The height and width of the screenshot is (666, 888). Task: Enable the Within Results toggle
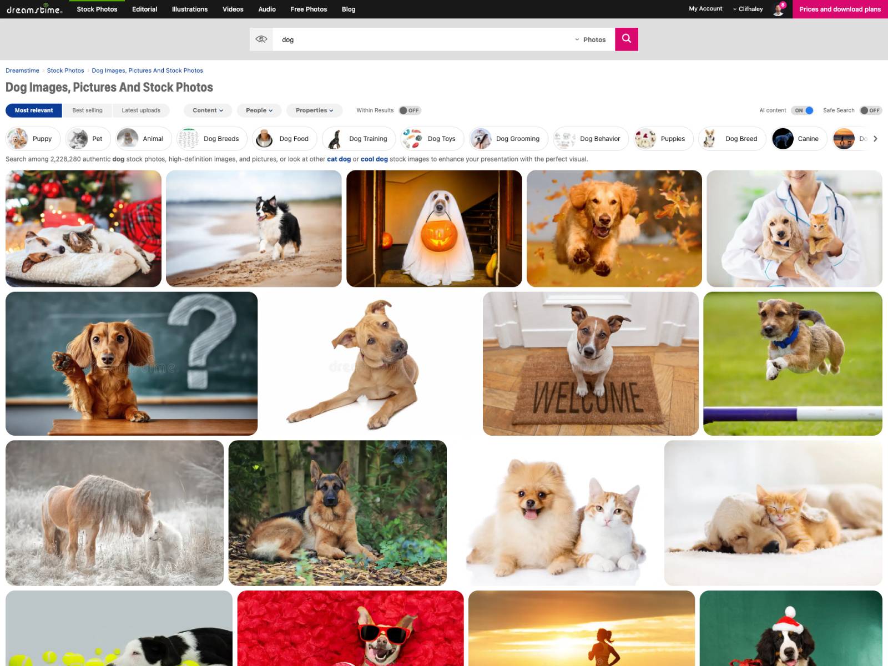[409, 110]
